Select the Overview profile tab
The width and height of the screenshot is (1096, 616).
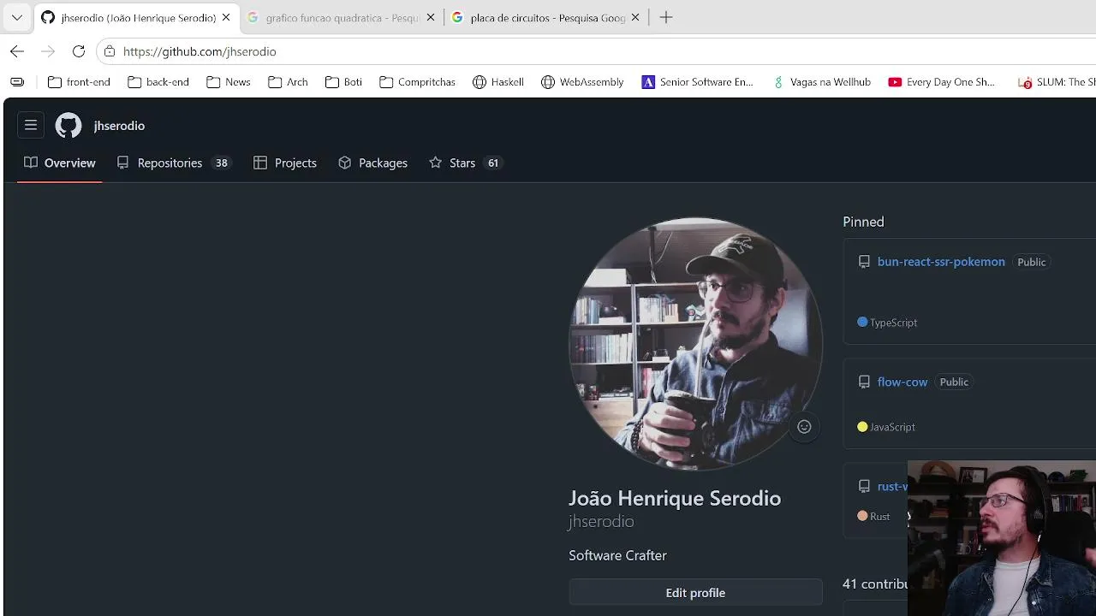[60, 163]
